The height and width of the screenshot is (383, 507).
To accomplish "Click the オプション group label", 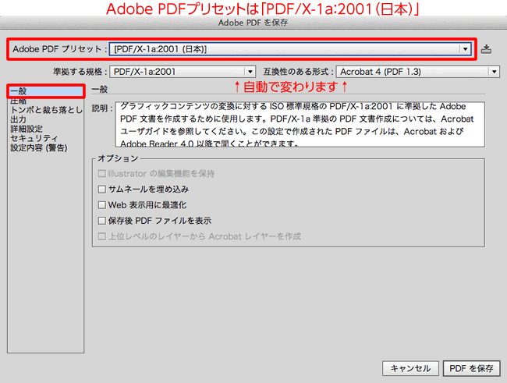I will tap(118, 158).
